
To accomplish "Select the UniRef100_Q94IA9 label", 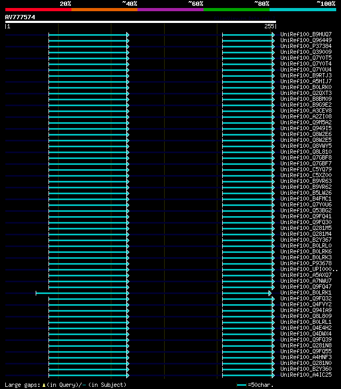I will click(306, 310).
